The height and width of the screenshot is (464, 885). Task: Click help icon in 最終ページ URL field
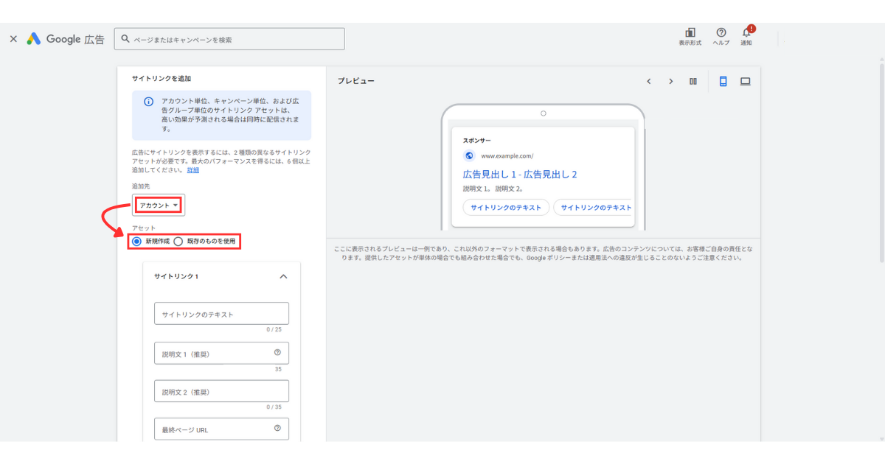coord(277,428)
